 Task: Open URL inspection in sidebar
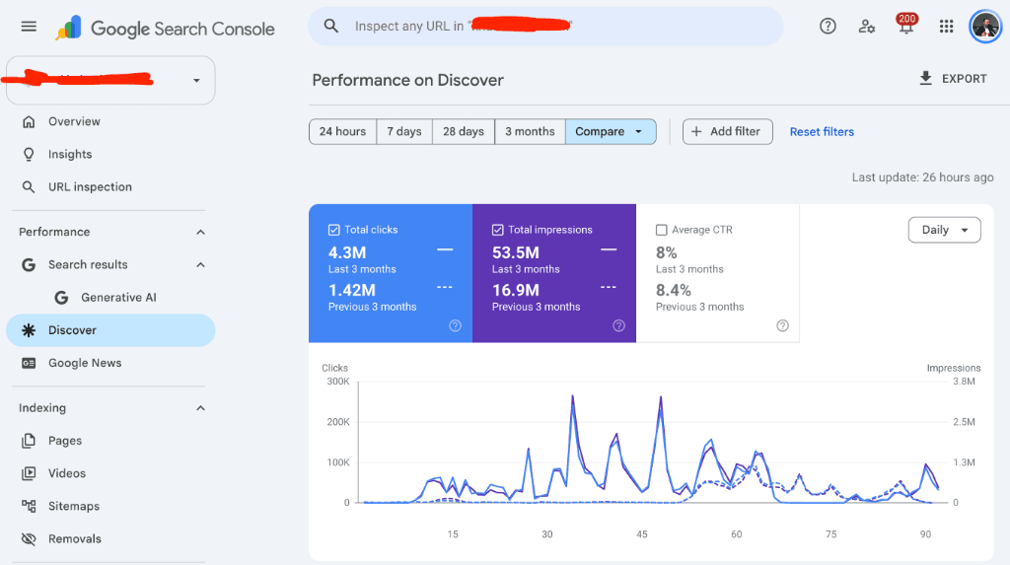(x=110, y=186)
